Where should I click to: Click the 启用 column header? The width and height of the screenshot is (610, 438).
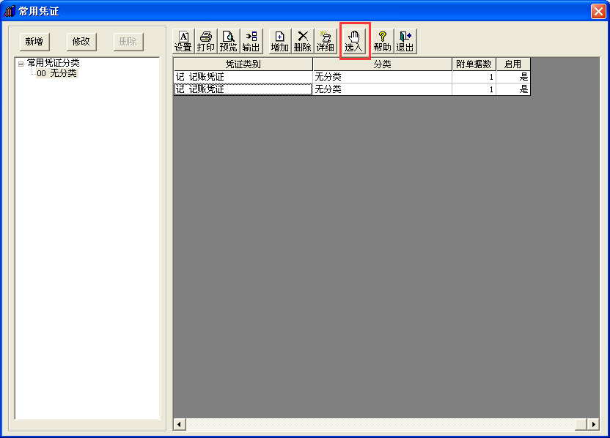coord(512,64)
